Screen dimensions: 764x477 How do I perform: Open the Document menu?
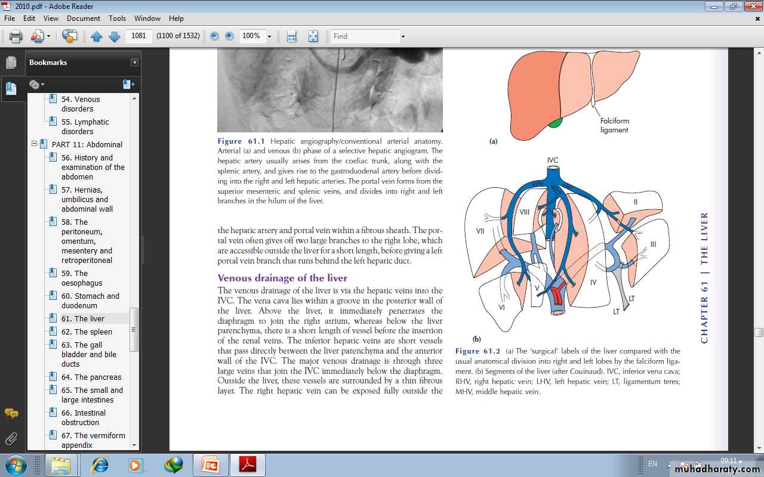(x=84, y=18)
